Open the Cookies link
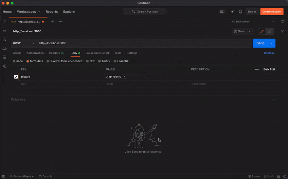 (269, 53)
